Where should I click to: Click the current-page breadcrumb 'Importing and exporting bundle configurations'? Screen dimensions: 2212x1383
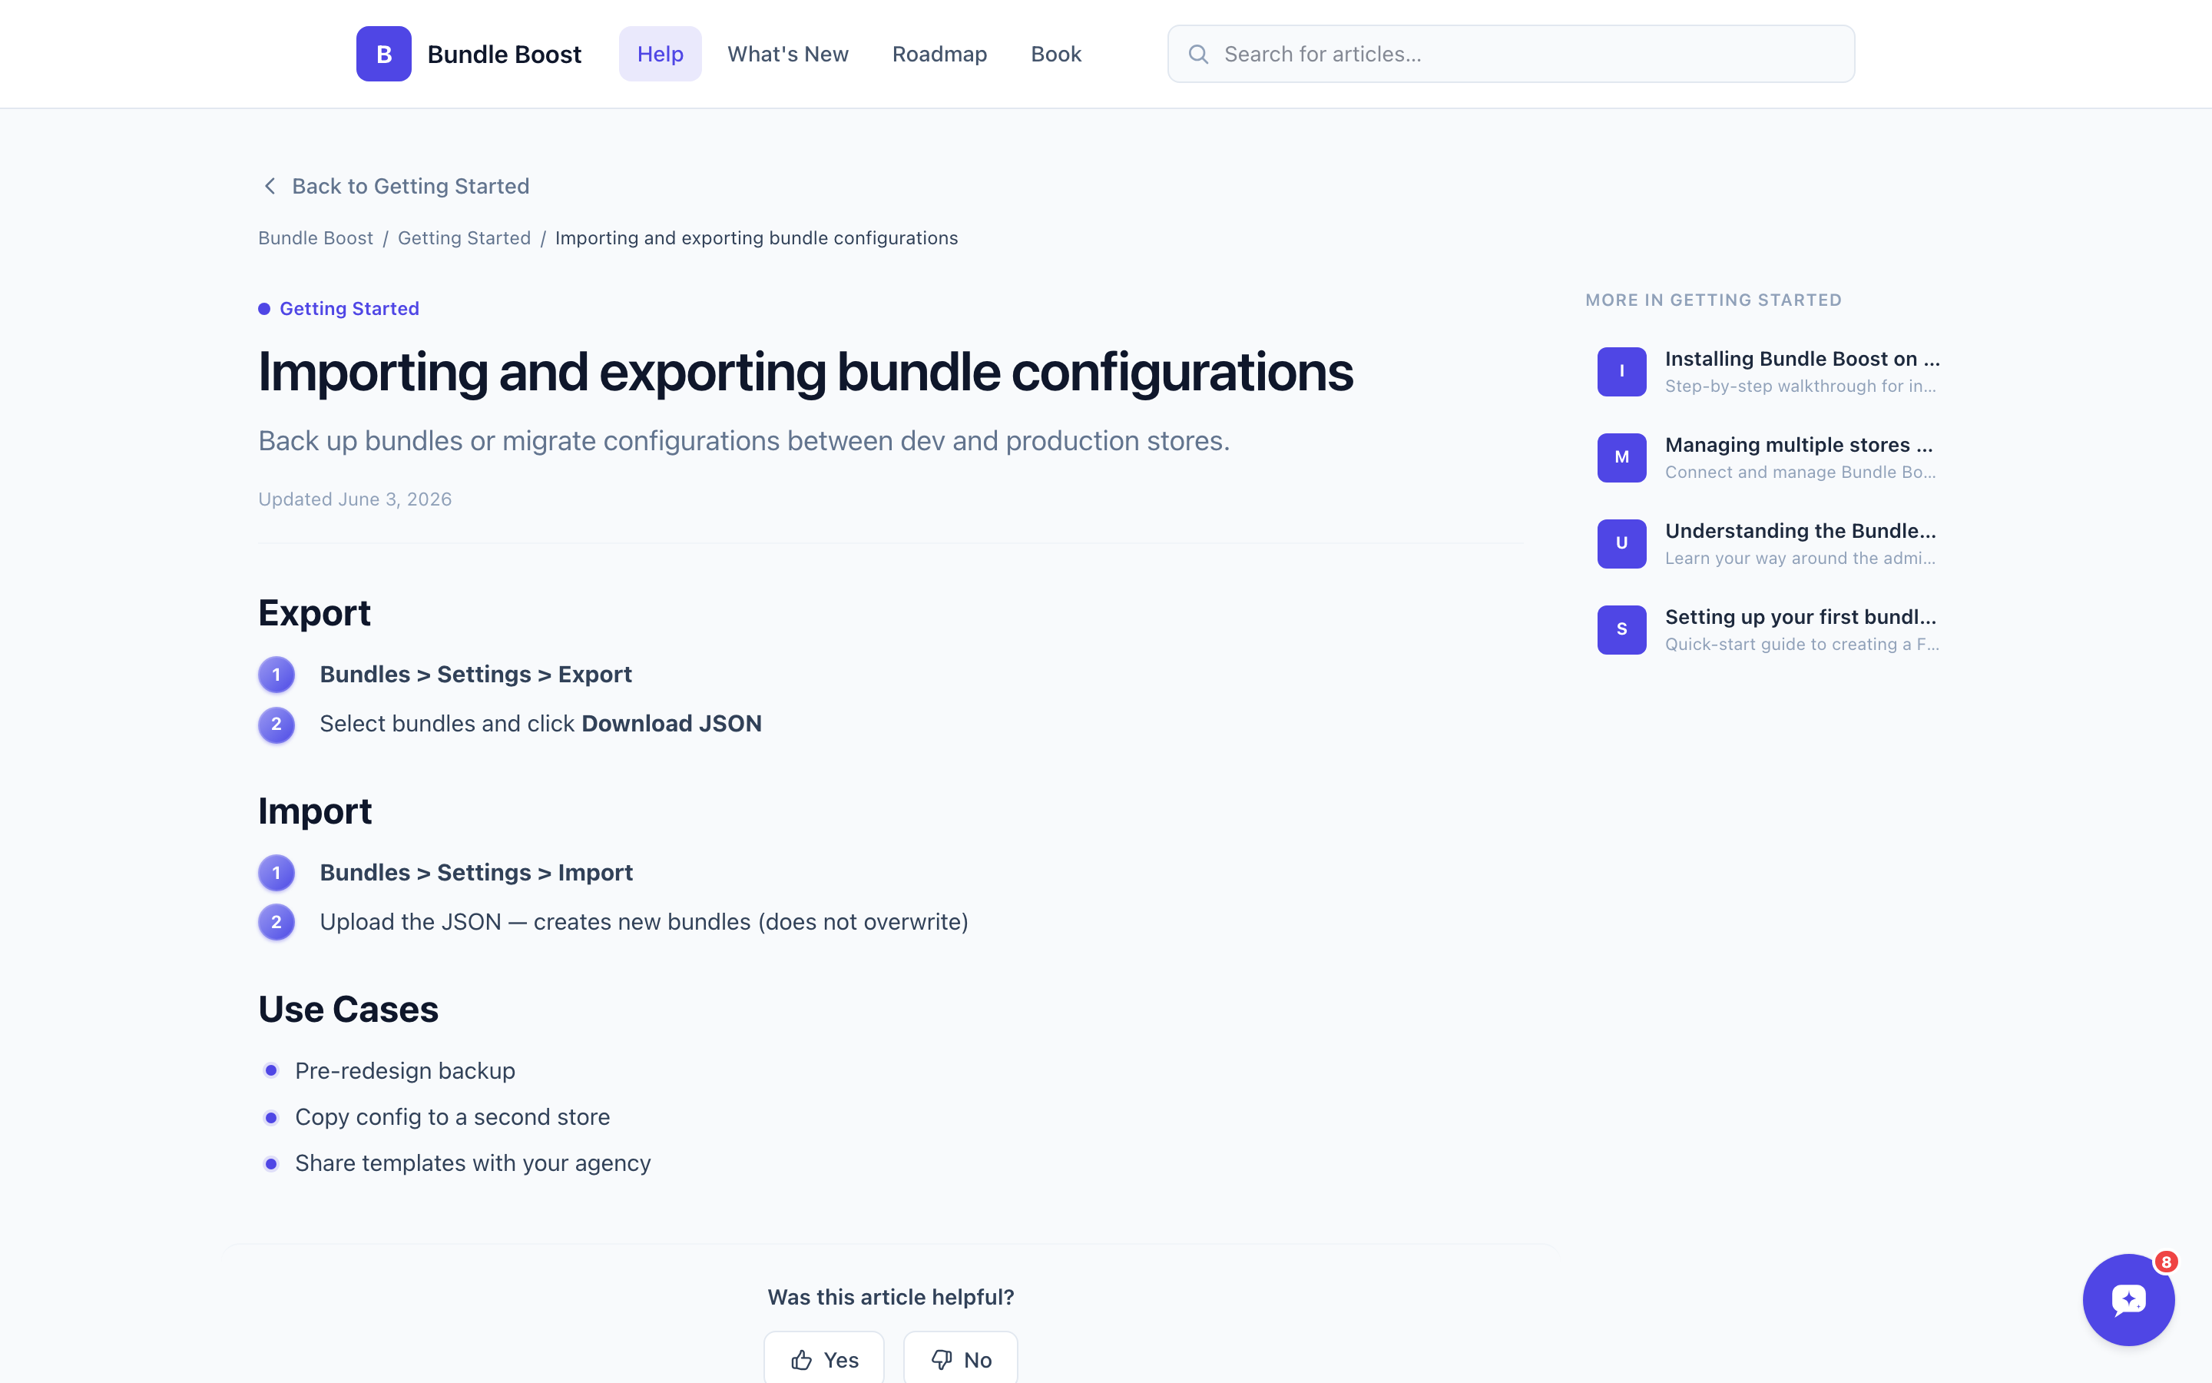(x=756, y=238)
